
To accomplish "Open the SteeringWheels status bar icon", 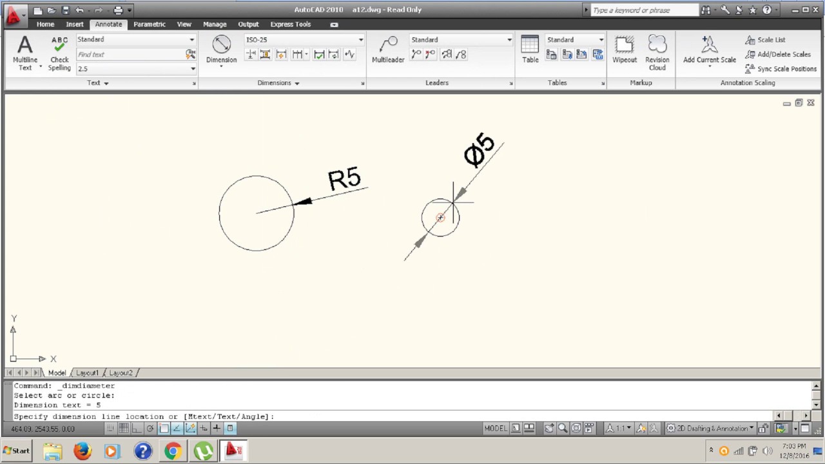I will (576, 429).
